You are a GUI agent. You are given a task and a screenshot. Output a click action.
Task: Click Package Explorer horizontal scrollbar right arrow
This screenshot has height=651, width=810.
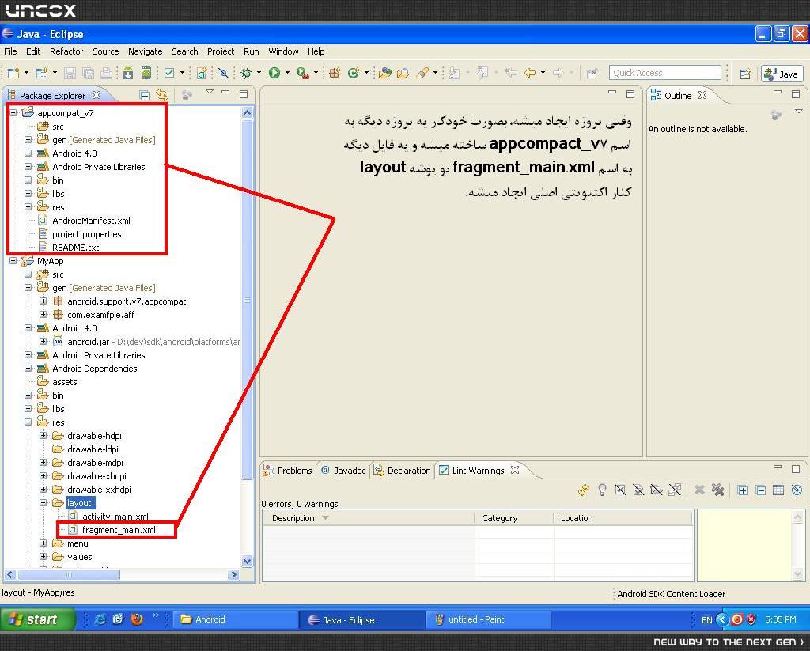pyautogui.click(x=233, y=574)
